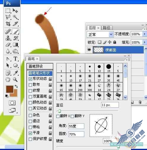The image size is (147, 150).
Task: Select 画笔笔尖形状 option
Action: 40,73
